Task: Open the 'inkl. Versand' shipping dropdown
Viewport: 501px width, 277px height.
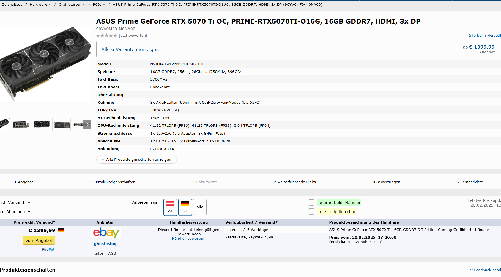Action: coord(15,203)
